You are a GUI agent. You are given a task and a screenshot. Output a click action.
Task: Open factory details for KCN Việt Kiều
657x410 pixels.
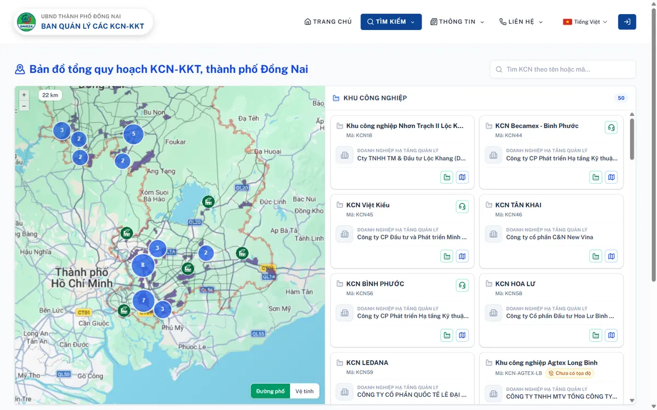(x=447, y=256)
